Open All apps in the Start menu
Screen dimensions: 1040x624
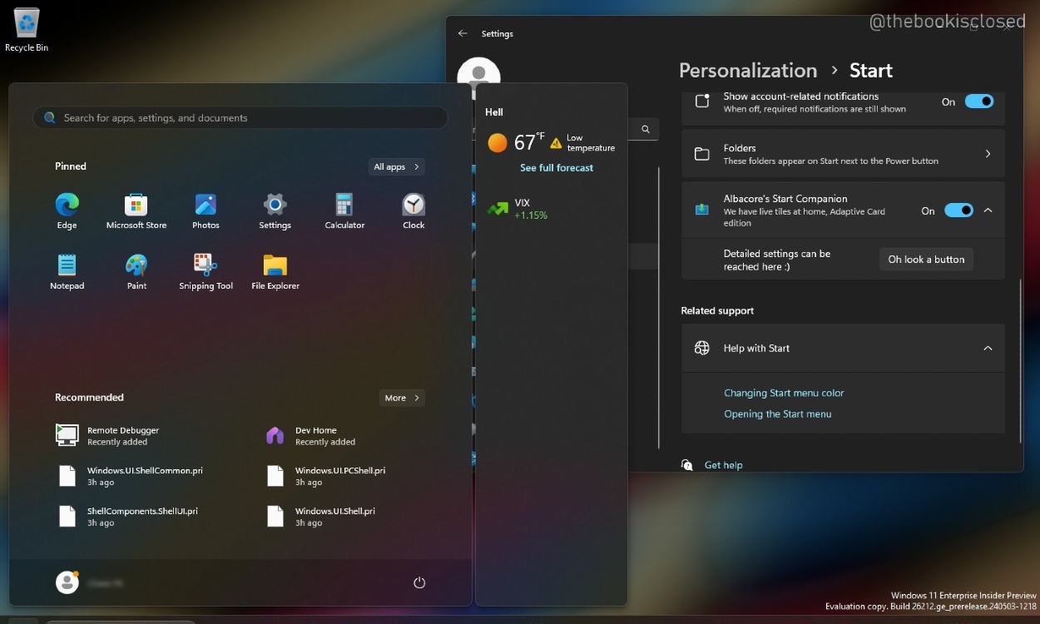point(396,166)
